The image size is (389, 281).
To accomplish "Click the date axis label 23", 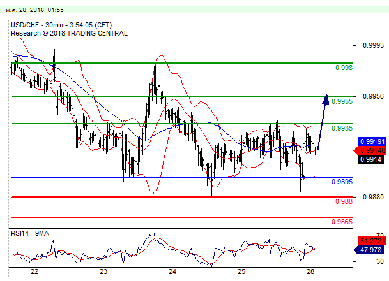I will 103,271.
